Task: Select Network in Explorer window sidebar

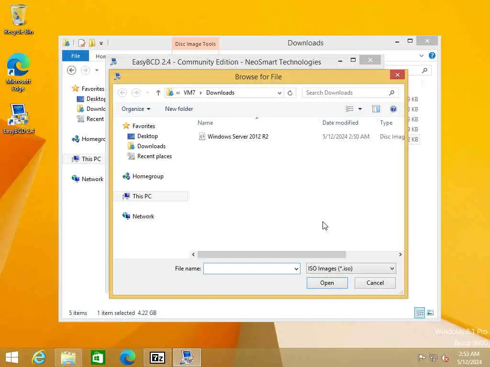Action: click(x=92, y=179)
